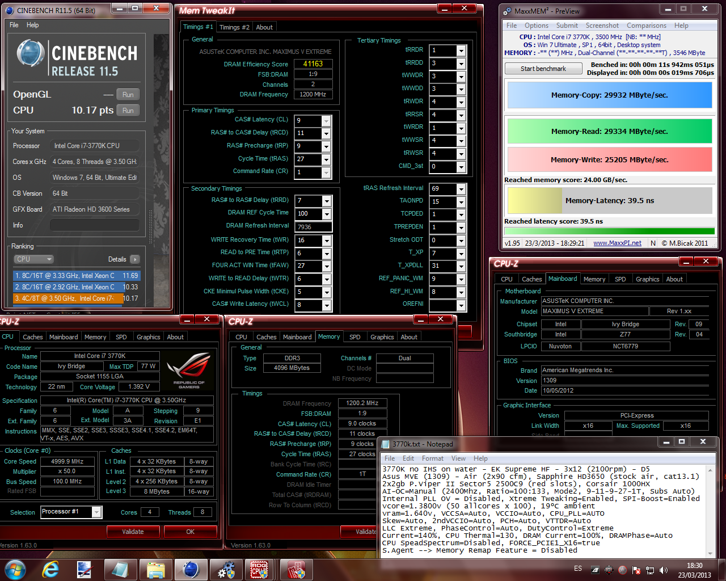Open the Cycle Time (tRAS) dropdown in MemTweakIt
726x581 pixels.
pyautogui.click(x=326, y=159)
